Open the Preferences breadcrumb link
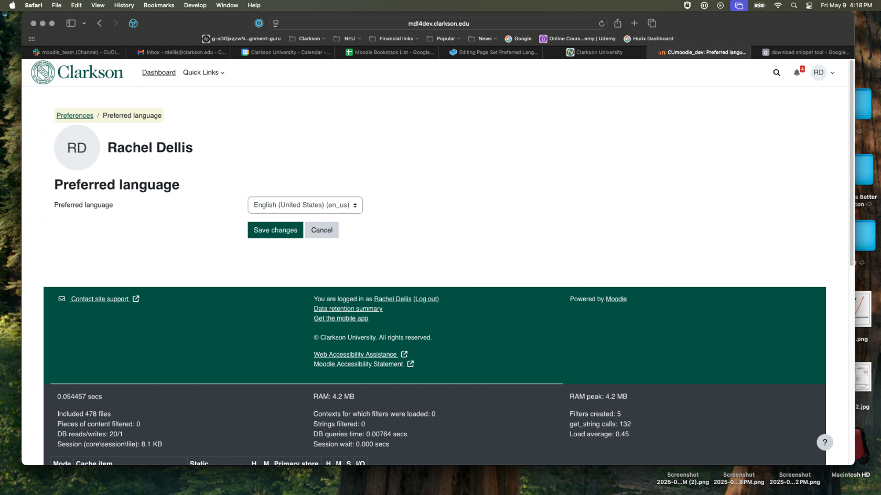The width and height of the screenshot is (881, 495). tap(74, 115)
